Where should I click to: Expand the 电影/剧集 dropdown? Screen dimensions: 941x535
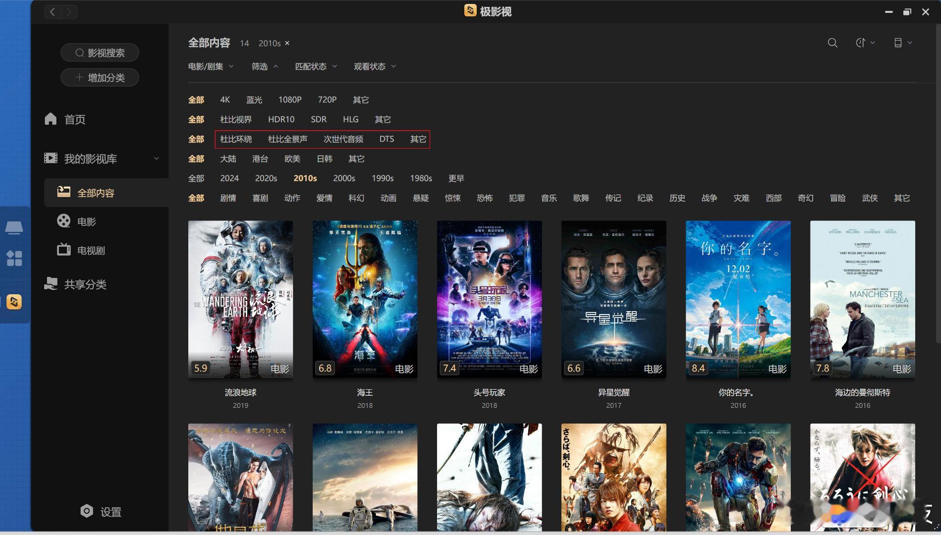click(x=211, y=66)
